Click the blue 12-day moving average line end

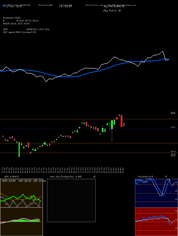point(168,59)
